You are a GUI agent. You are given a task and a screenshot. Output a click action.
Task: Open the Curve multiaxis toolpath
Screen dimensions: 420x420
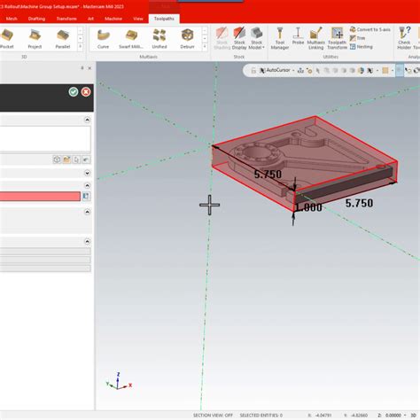[103, 38]
